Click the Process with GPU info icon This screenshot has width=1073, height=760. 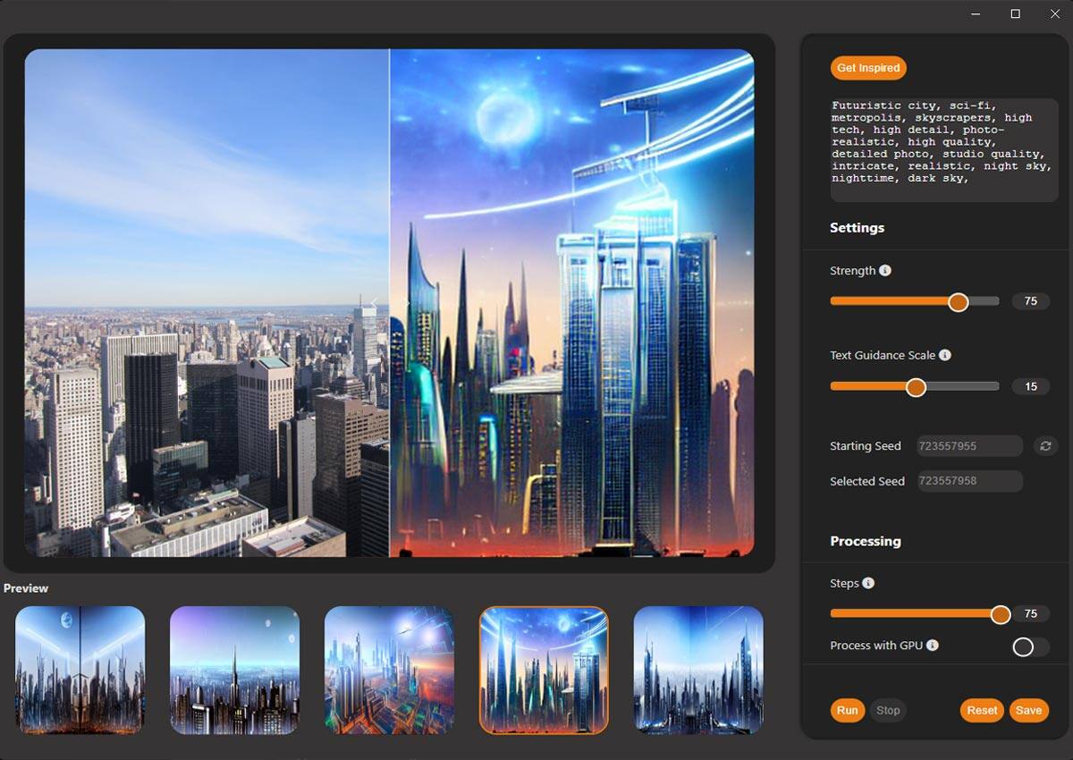pyautogui.click(x=933, y=645)
